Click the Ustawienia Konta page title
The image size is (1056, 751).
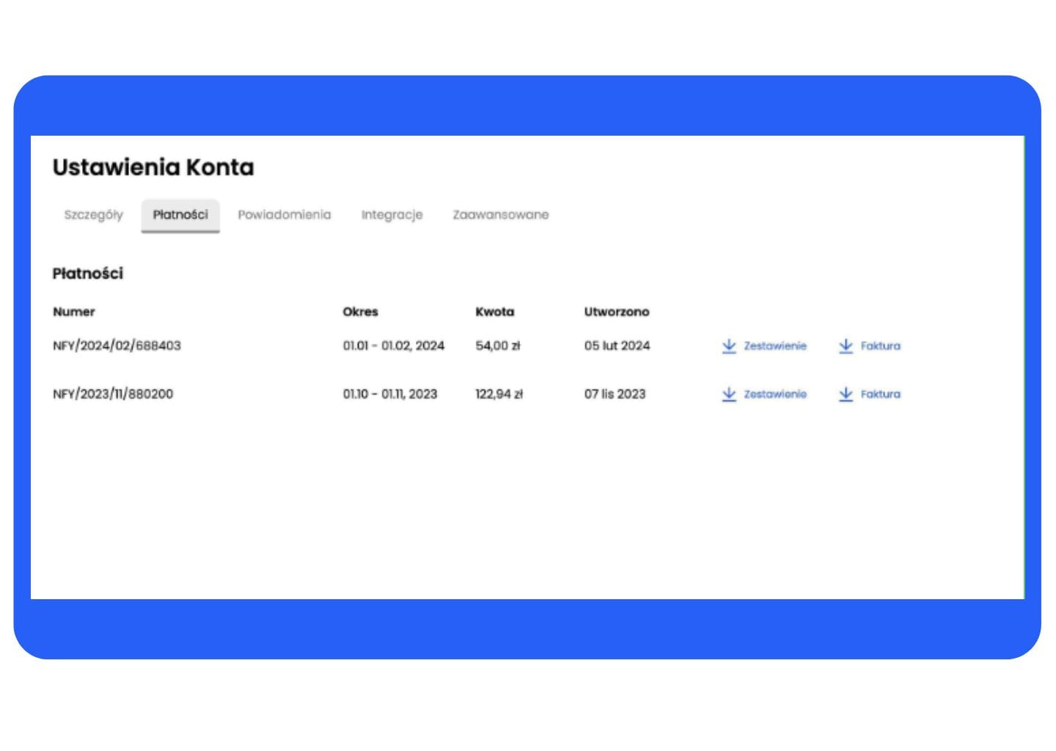(153, 167)
